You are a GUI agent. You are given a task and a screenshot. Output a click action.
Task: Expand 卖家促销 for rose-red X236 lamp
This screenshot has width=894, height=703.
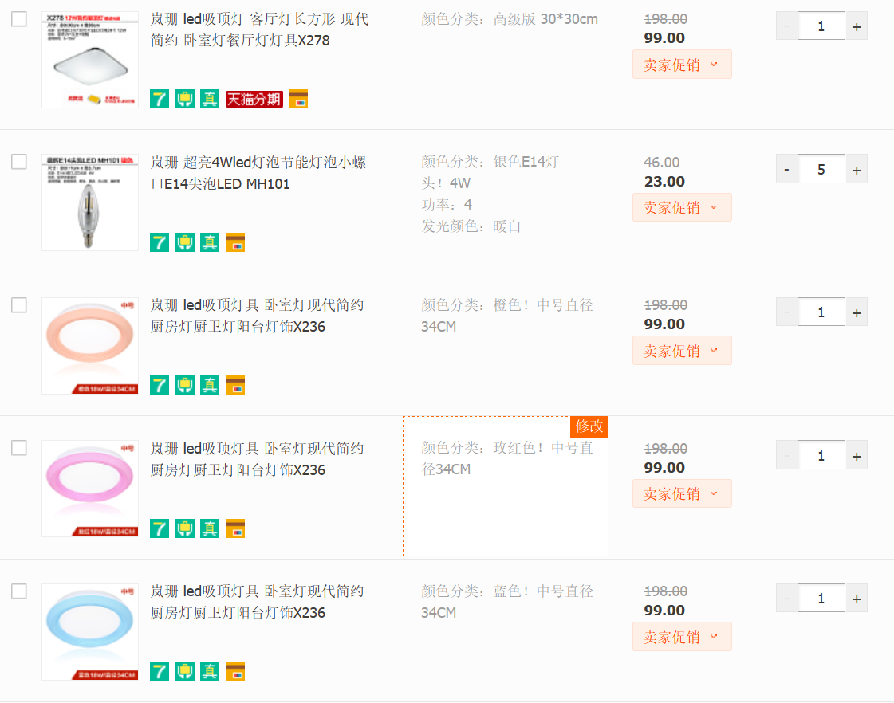(x=682, y=493)
